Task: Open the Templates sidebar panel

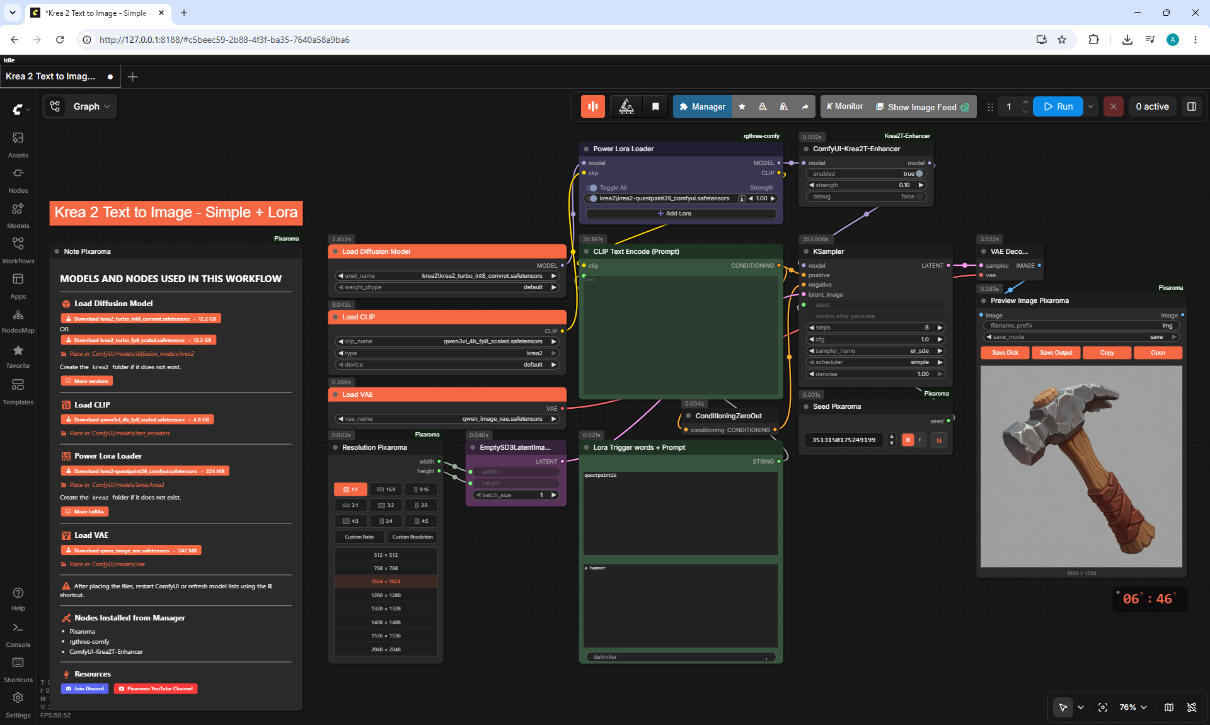Action: (x=18, y=392)
